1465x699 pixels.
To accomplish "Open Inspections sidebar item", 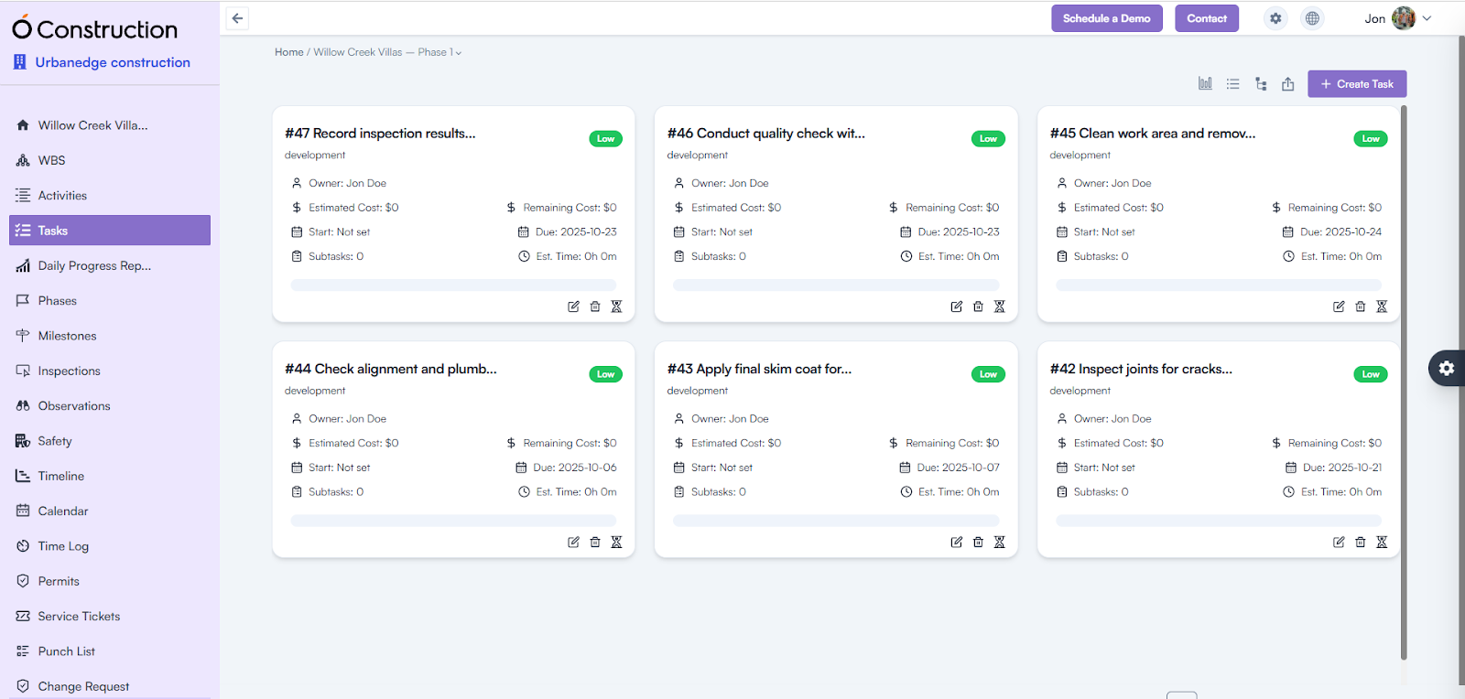I will (110, 371).
